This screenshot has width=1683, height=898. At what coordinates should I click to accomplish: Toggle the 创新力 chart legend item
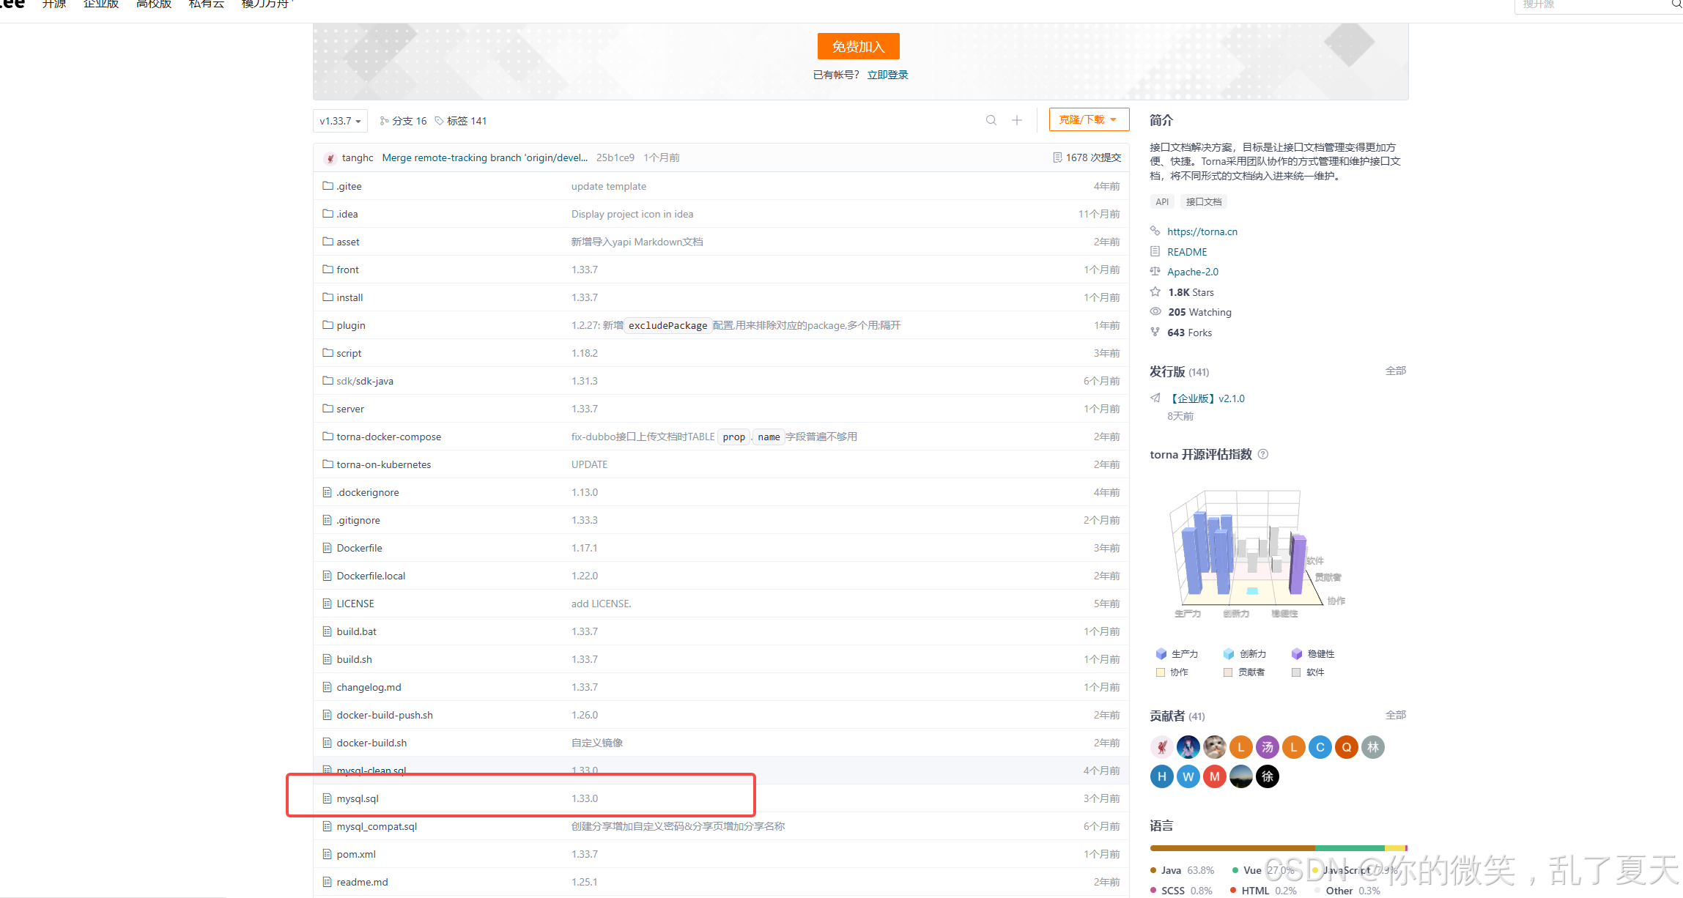coord(1245,653)
